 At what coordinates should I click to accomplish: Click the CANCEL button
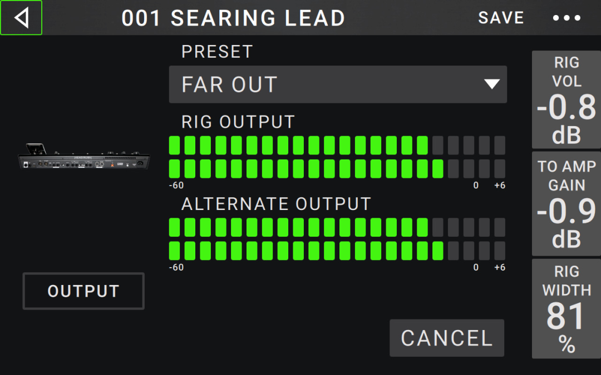pos(447,338)
